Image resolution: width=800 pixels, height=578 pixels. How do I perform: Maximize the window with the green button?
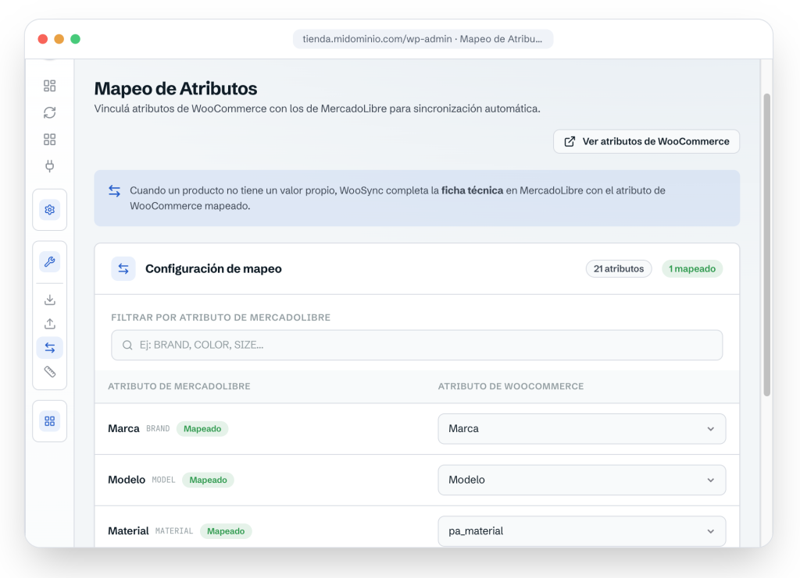(x=76, y=39)
